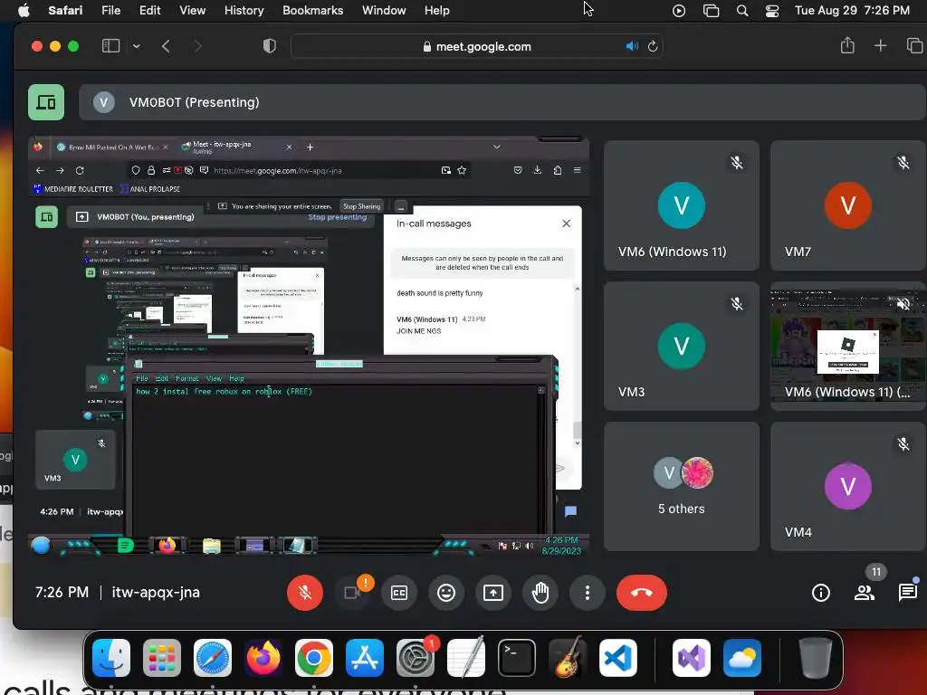
Task: Select VM3 participant tile
Action: pos(681,346)
